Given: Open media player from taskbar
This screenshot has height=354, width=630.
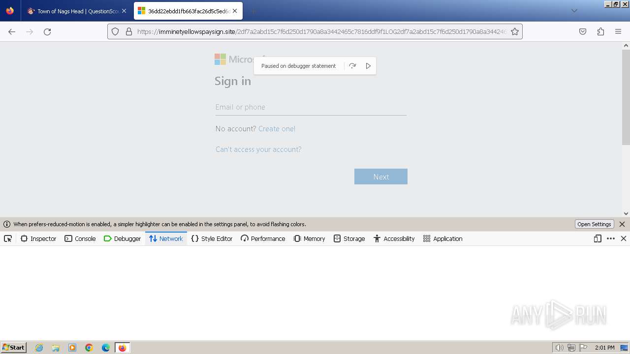Looking at the screenshot, I should coord(72,348).
